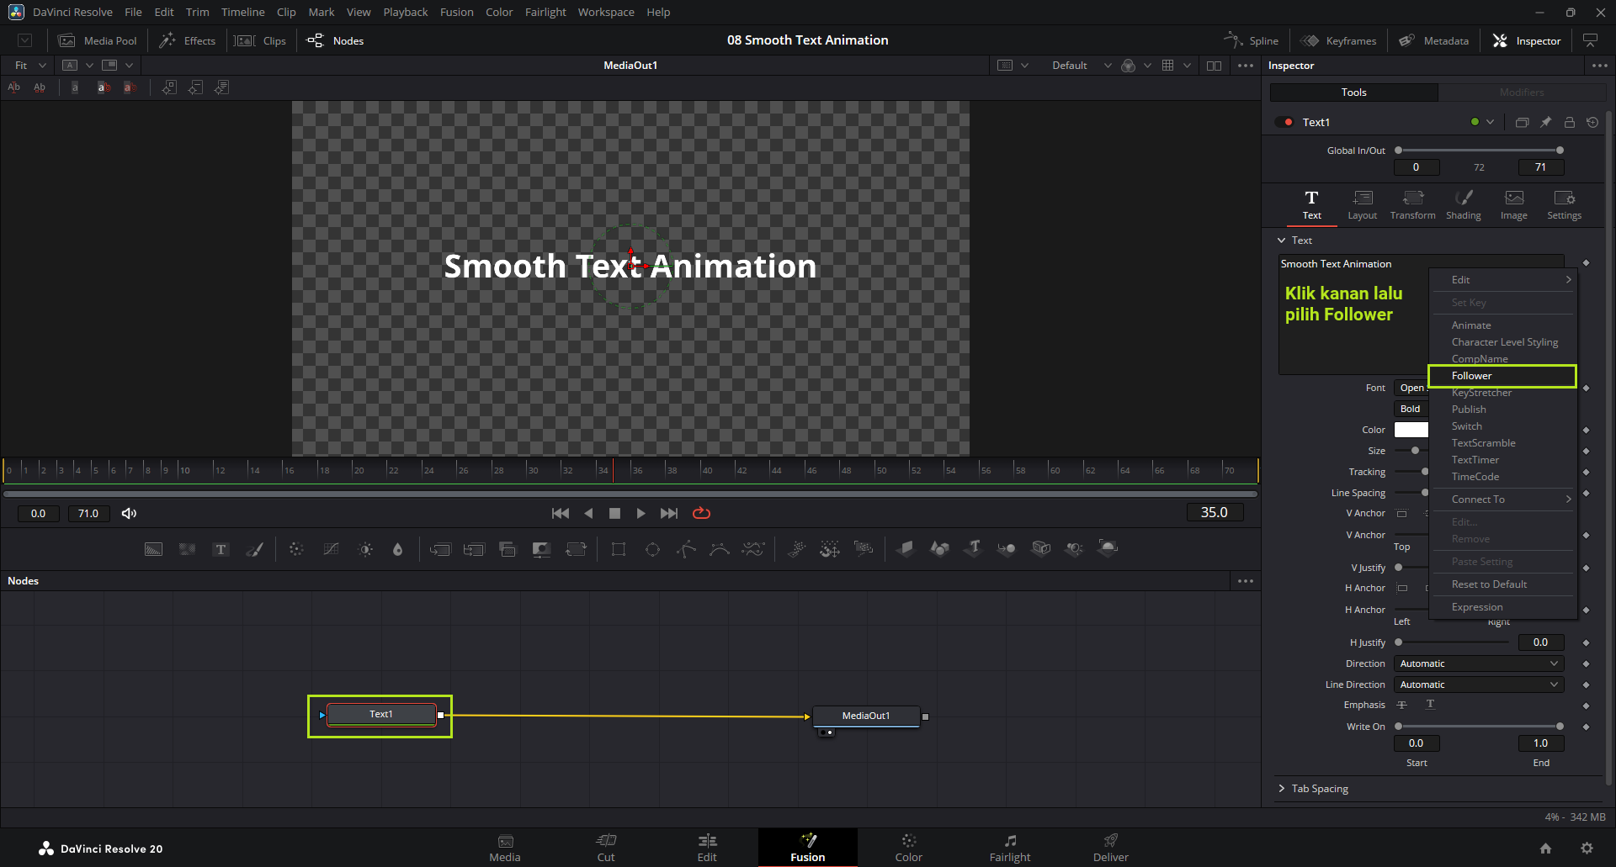The image size is (1616, 867).
Task: Open the Line Direction dropdown
Action: click(1478, 685)
